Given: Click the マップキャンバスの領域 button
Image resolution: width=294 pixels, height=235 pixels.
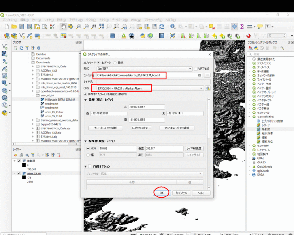Looking at the screenshot, I should point(177,128).
